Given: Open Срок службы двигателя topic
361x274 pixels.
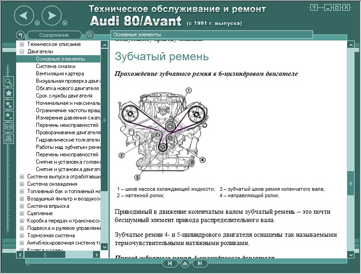Looking at the screenshot, I should point(64,96).
